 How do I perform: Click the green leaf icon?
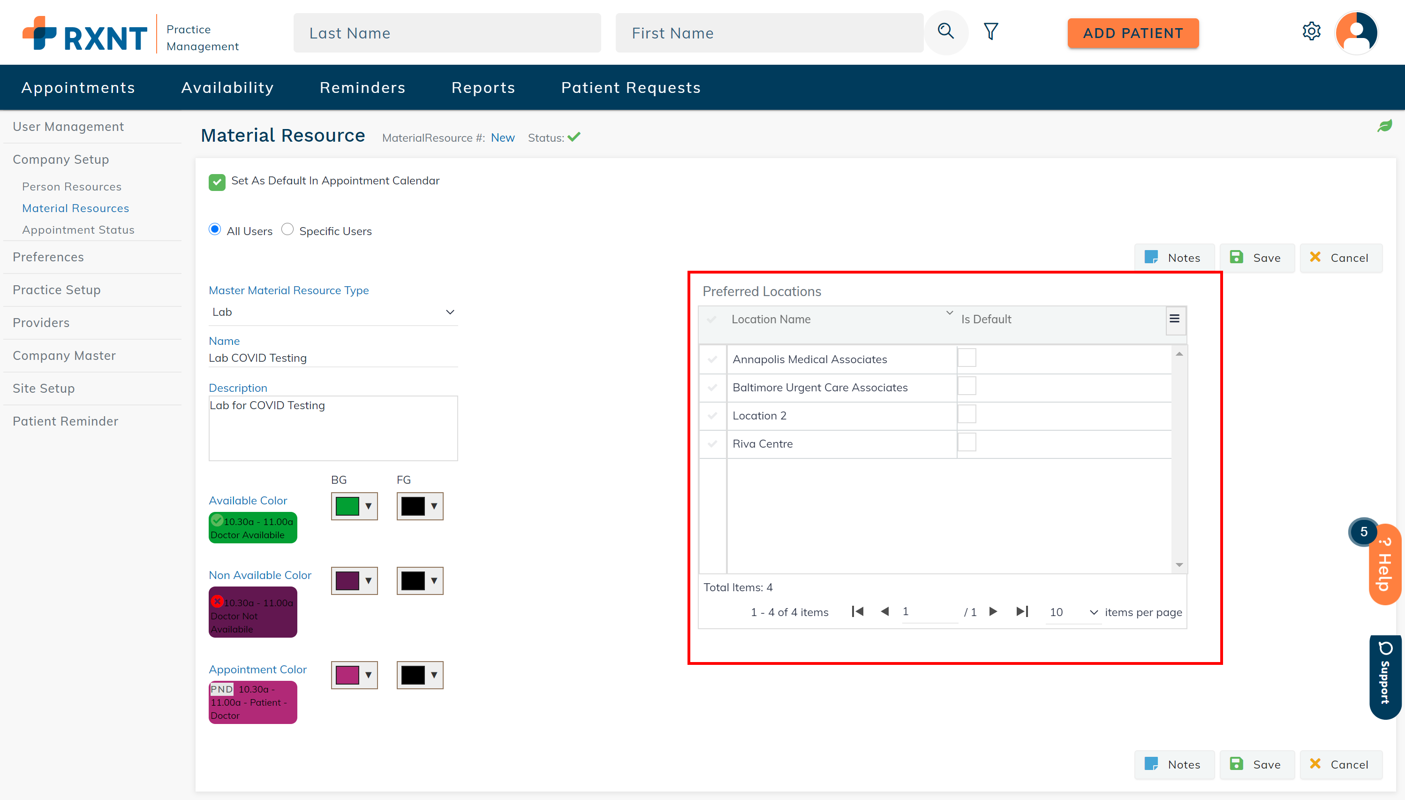tap(1384, 126)
